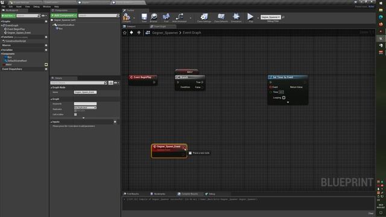The width and height of the screenshot is (386, 217).
Task: Open the Play options dropdown arrow
Action: [x=258, y=18]
